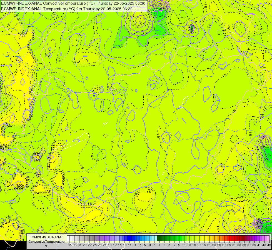
Task: Click the ECMWF-INDEX-ANAL label in the legend
Action: click(46, 237)
